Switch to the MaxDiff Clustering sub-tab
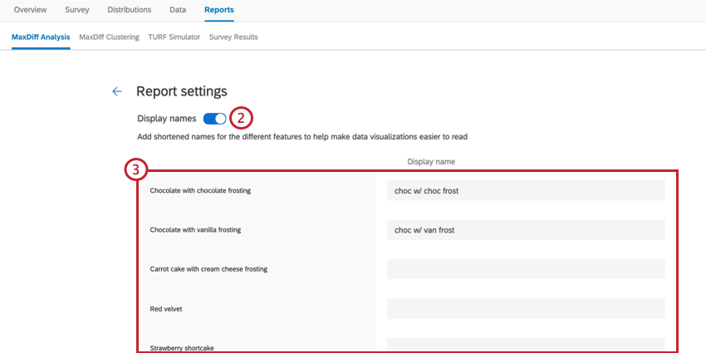Viewport: 706px width, 353px height. click(109, 37)
